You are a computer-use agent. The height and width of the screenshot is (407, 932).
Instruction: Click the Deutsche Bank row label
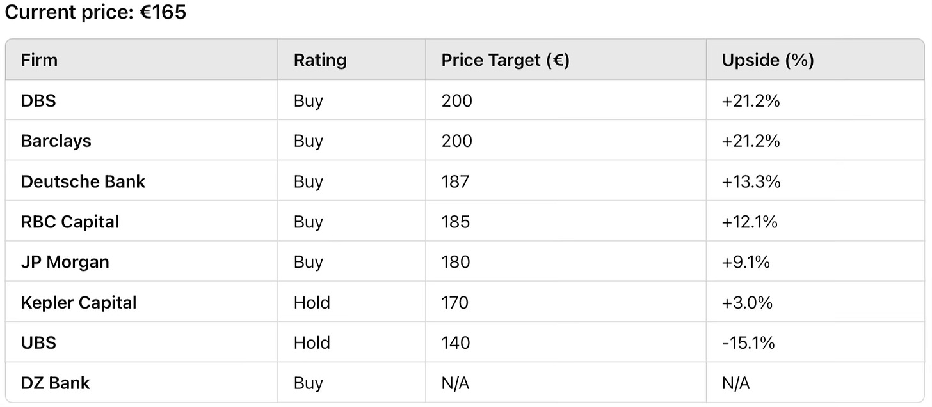(83, 181)
